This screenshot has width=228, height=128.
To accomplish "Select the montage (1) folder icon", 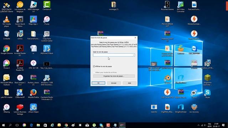I will [x=114, y=6].
